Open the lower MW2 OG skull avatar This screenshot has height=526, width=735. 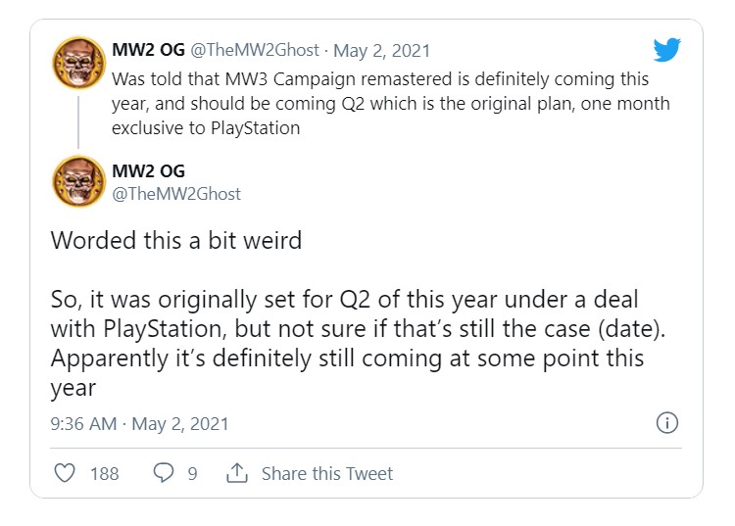click(x=79, y=181)
